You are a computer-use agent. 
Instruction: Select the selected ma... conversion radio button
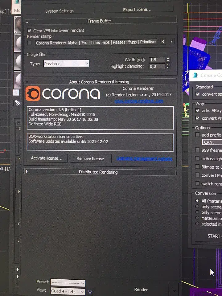point(197,224)
